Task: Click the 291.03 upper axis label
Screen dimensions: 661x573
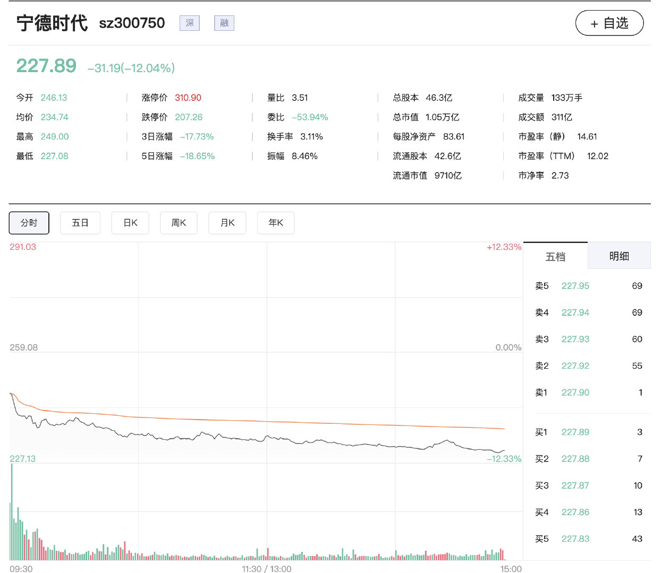Action: pyautogui.click(x=23, y=247)
